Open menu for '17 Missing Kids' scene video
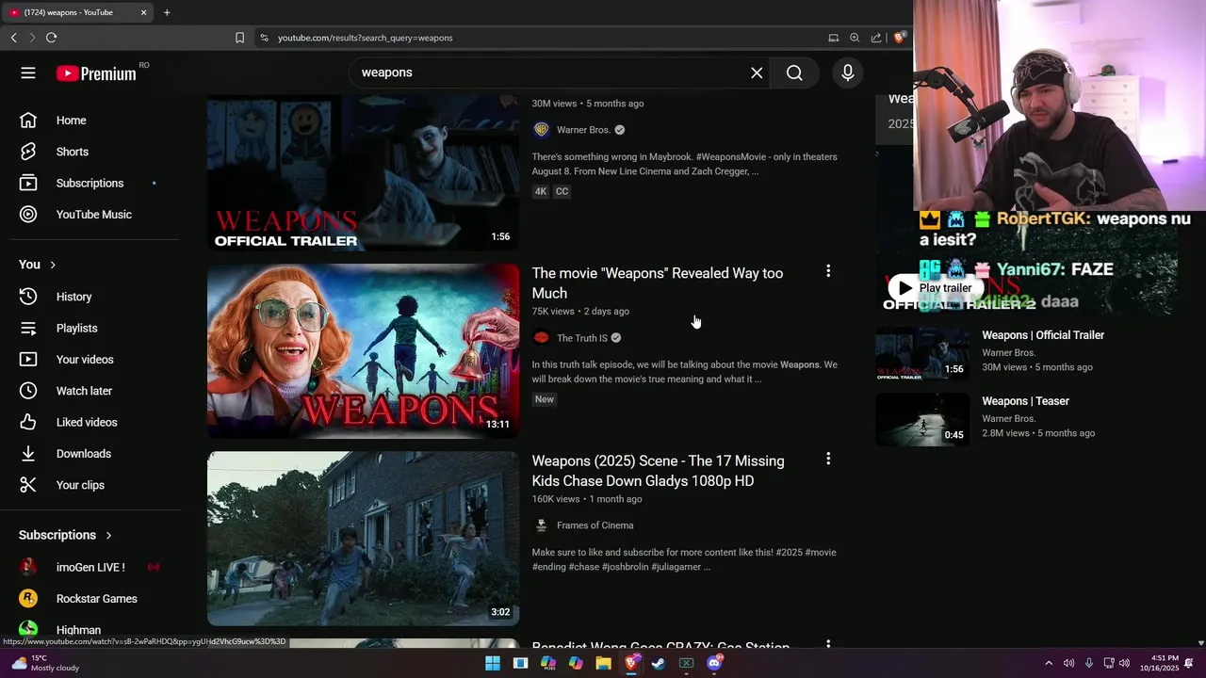Screen dimensions: 1206x678 pos(828,459)
